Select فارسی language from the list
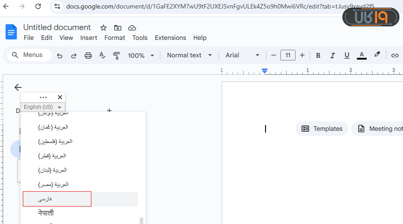The width and height of the screenshot is (403, 224). (57, 199)
